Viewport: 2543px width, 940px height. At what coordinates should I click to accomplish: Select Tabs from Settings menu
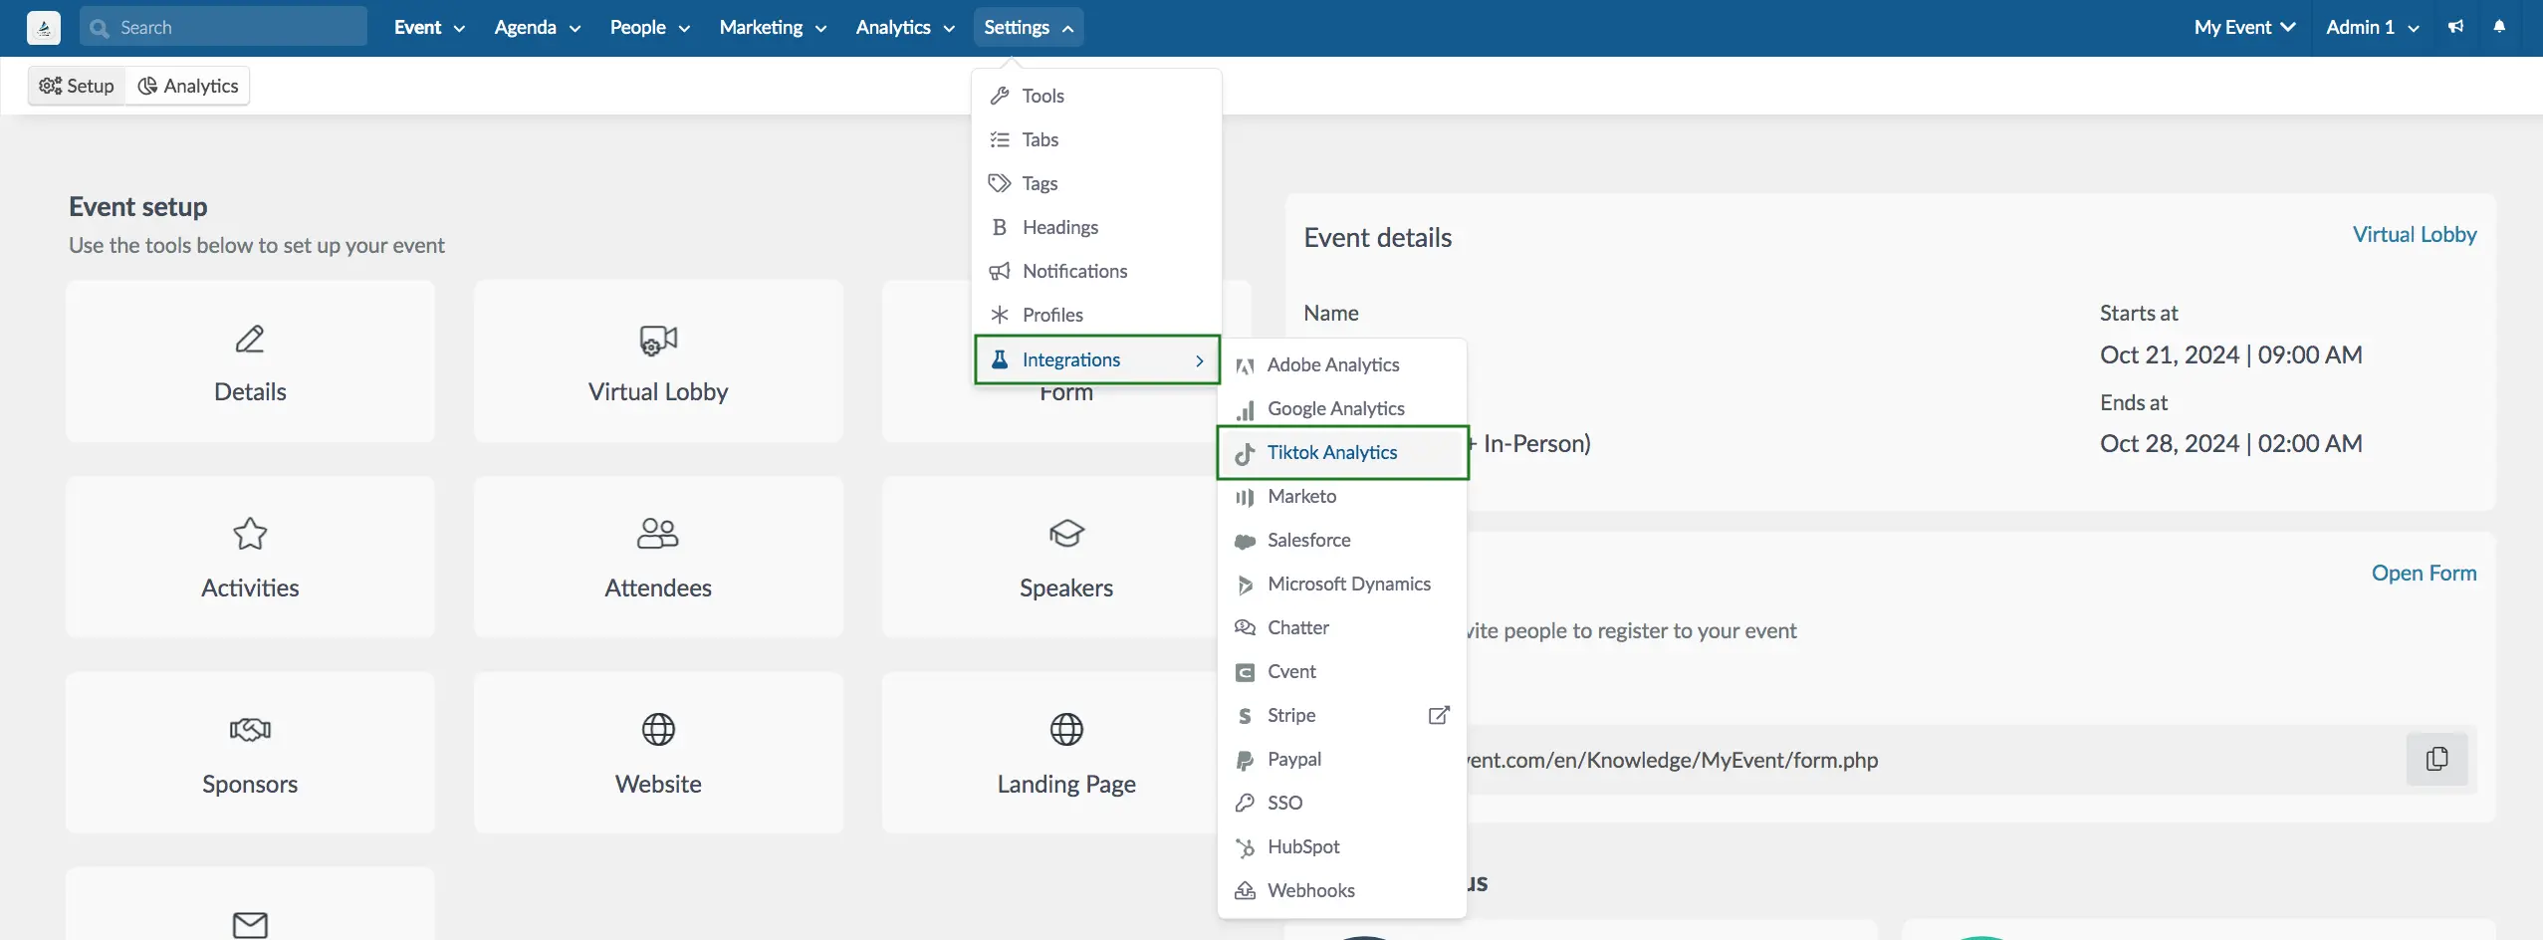(x=1096, y=139)
